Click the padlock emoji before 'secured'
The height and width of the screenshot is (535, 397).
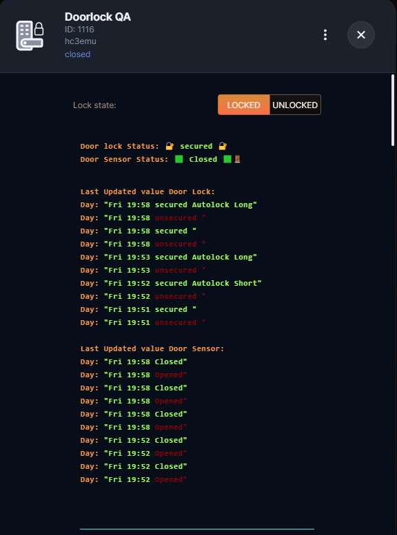(x=170, y=146)
